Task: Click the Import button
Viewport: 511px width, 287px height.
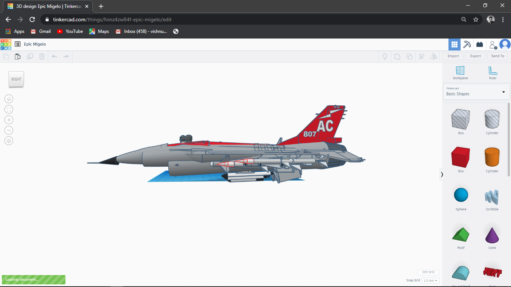Action: coord(453,56)
